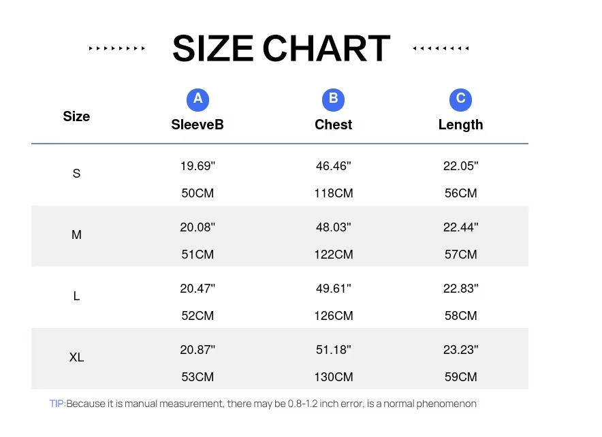
Task: Click the L size row label
Action: click(76, 296)
